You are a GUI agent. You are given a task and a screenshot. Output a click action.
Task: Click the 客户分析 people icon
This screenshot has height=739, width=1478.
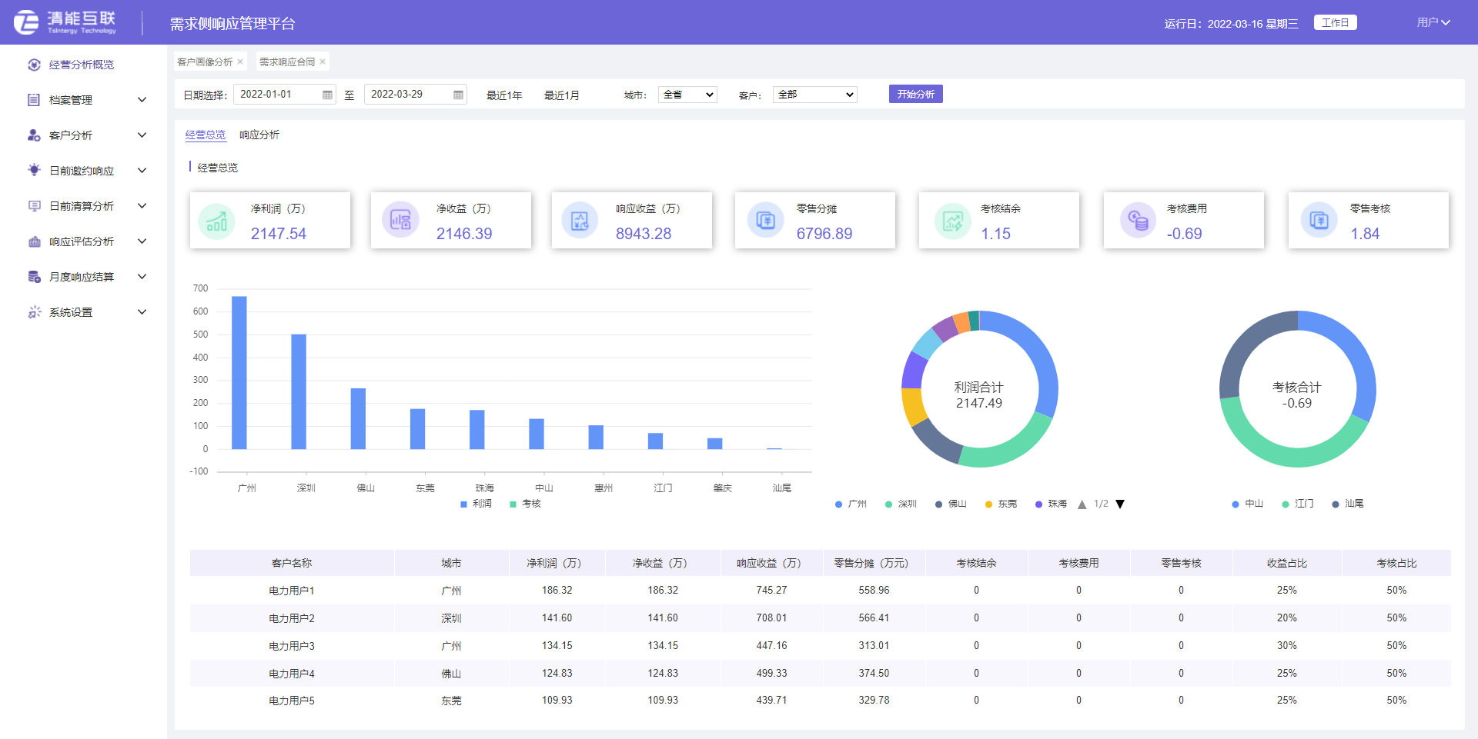click(x=34, y=135)
